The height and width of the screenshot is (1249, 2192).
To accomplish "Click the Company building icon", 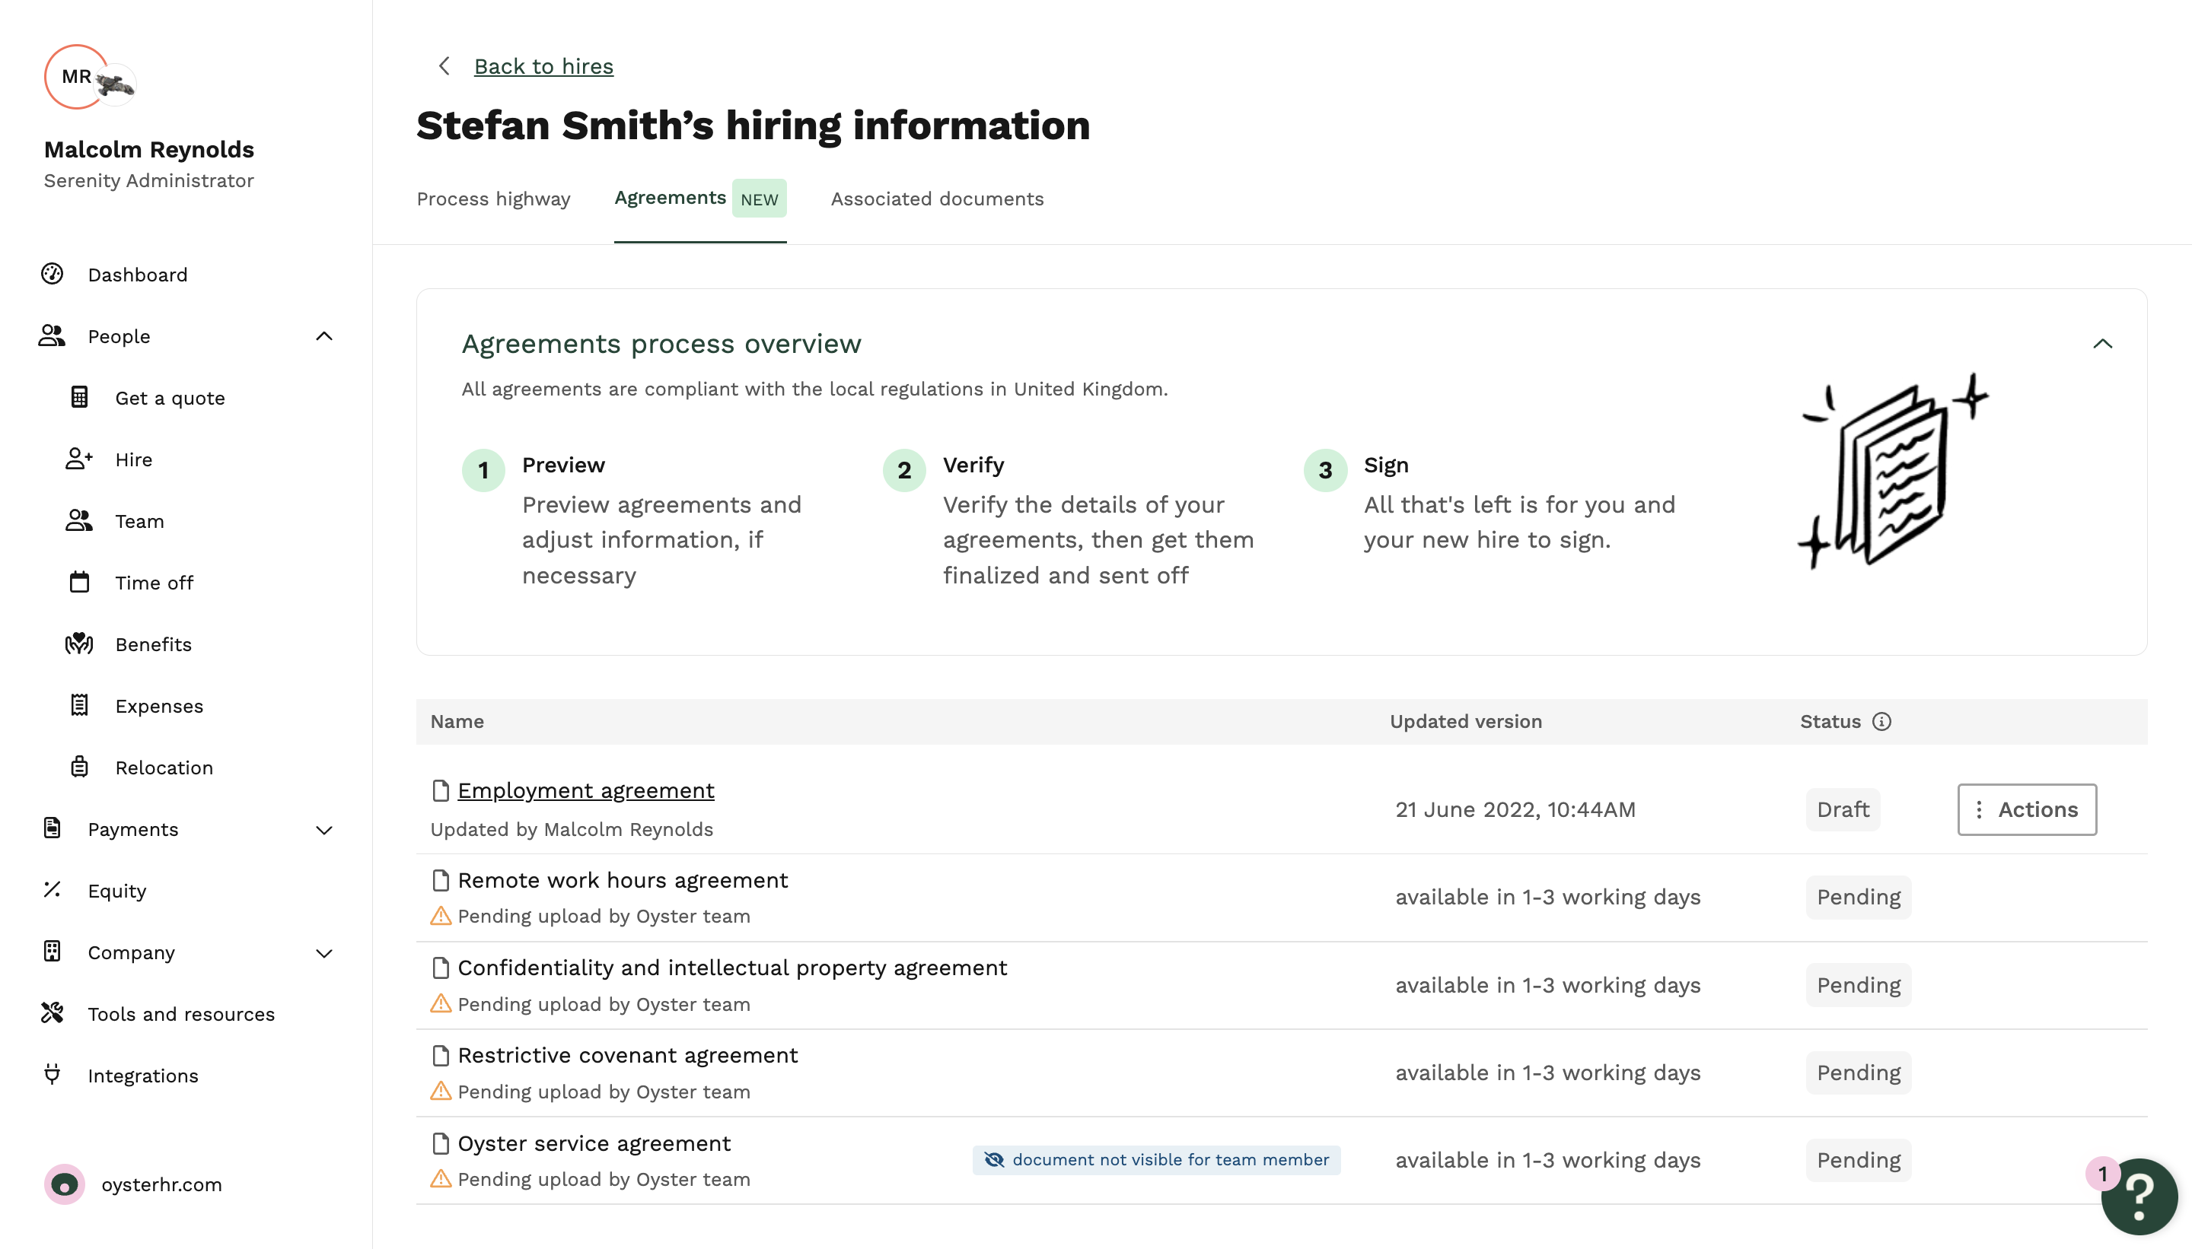I will [53, 952].
